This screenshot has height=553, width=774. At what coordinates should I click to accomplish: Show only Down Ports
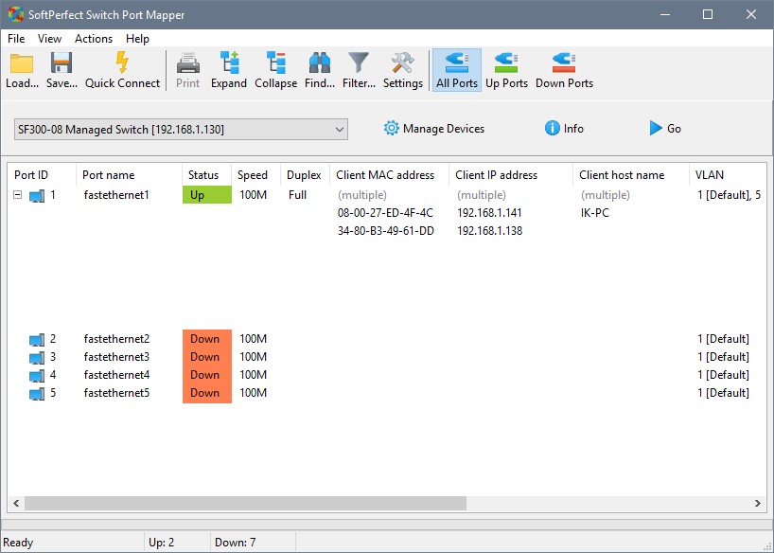(x=564, y=70)
